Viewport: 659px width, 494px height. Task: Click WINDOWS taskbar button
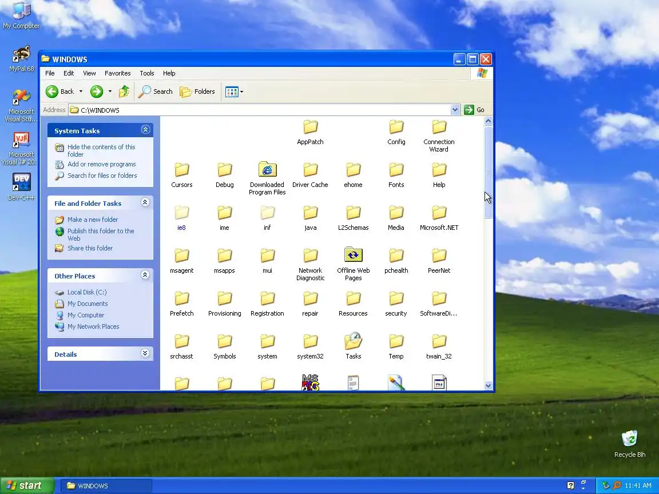click(x=107, y=486)
